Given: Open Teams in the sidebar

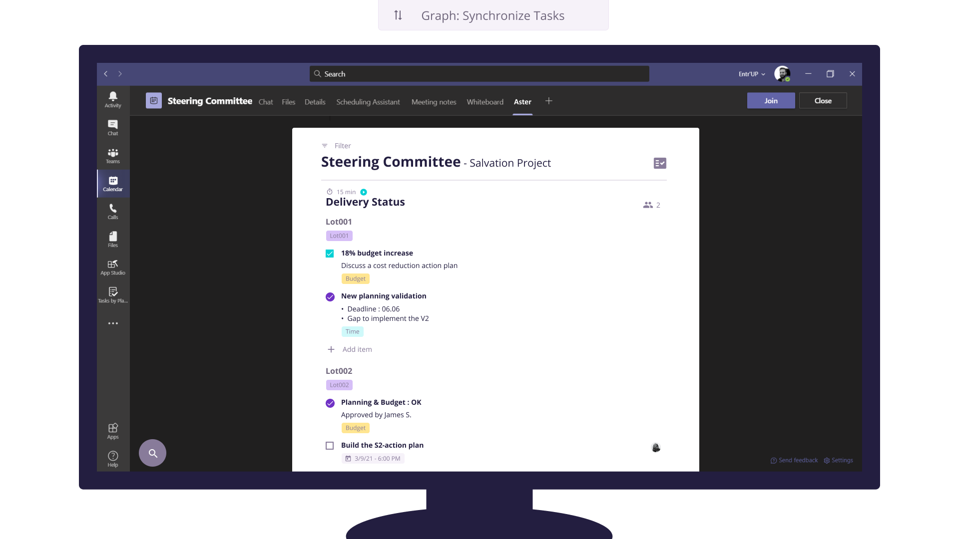Looking at the screenshot, I should click(x=113, y=155).
